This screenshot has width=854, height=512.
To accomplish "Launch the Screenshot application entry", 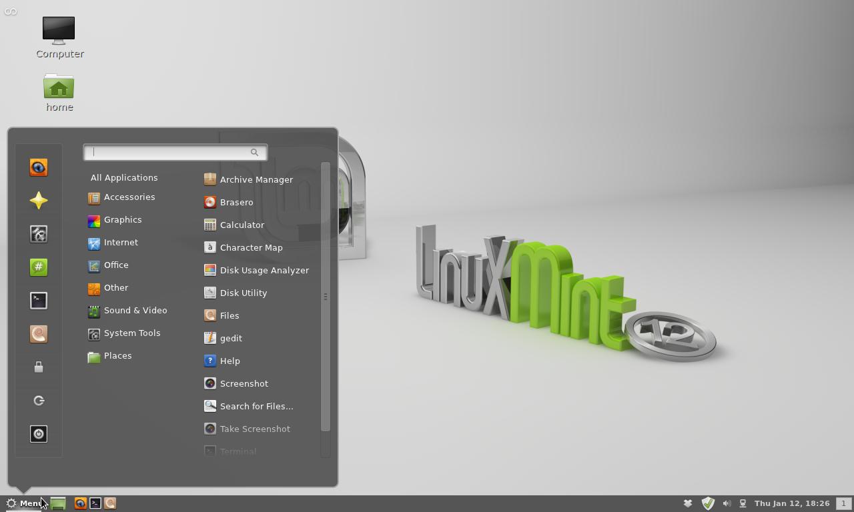I will pyautogui.click(x=236, y=384).
